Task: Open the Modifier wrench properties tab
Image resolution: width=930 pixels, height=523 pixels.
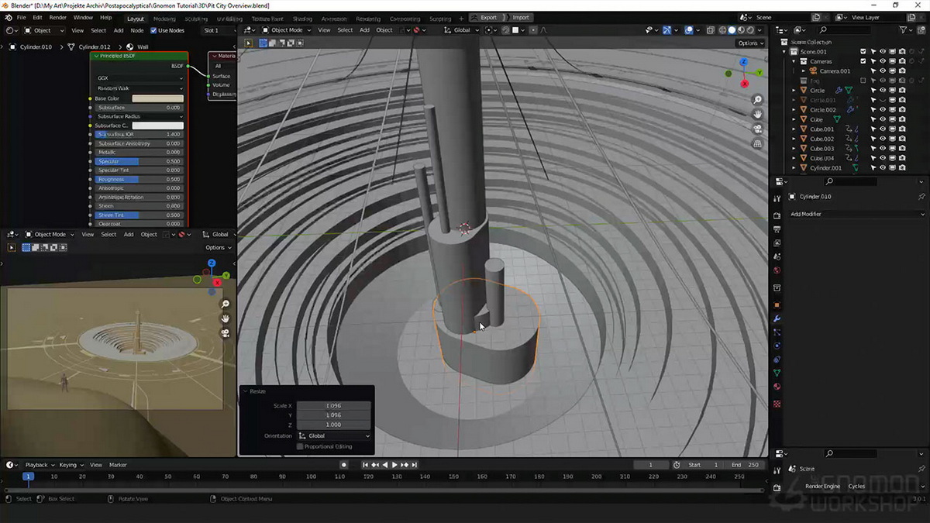Action: 777,319
